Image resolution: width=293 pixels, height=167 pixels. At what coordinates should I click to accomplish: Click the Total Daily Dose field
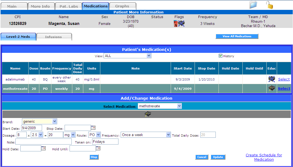click(x=208, y=135)
